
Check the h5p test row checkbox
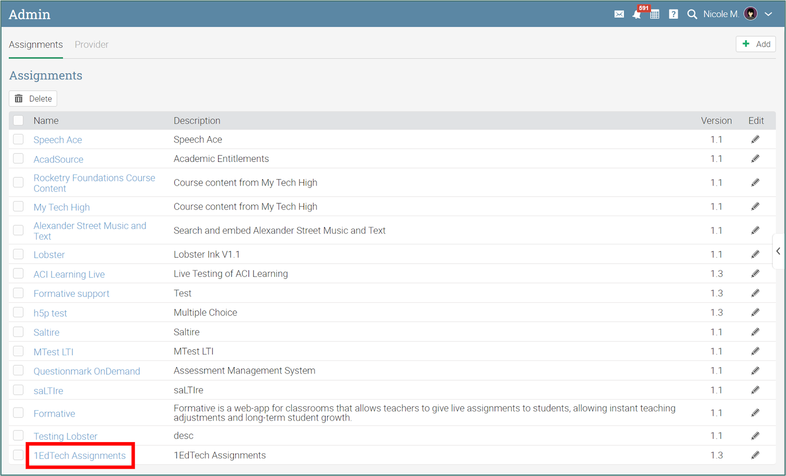18,313
